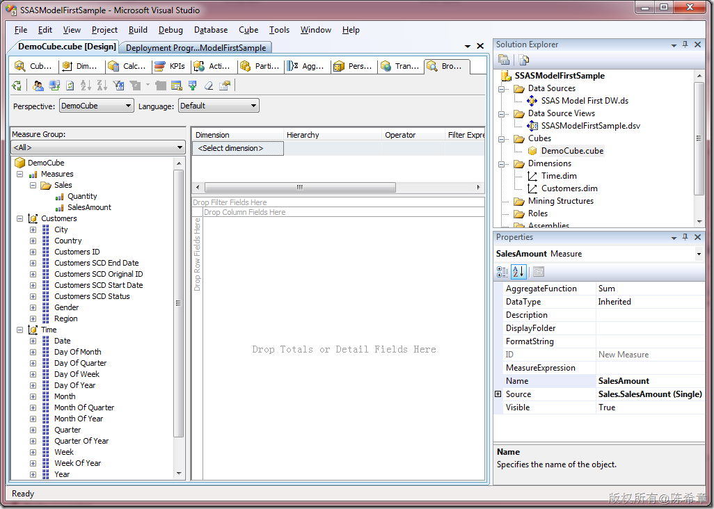Toggle Categorized view in Properties panel

[x=502, y=272]
